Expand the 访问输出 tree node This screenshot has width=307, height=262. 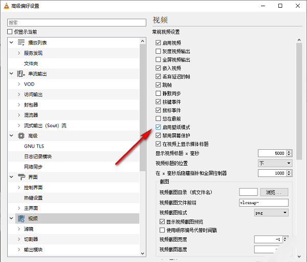(x=19, y=94)
